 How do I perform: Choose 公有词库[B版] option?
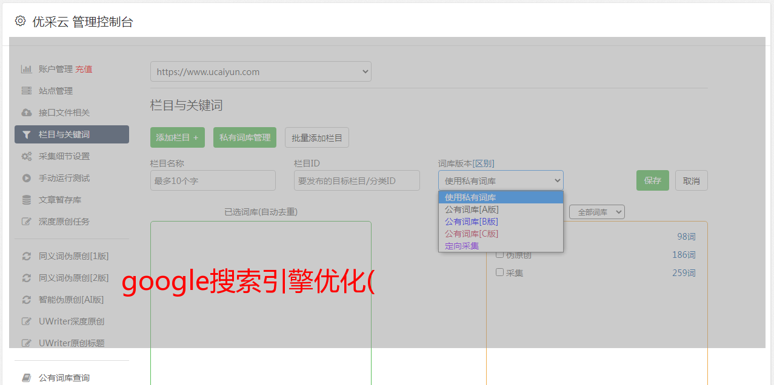501,222
